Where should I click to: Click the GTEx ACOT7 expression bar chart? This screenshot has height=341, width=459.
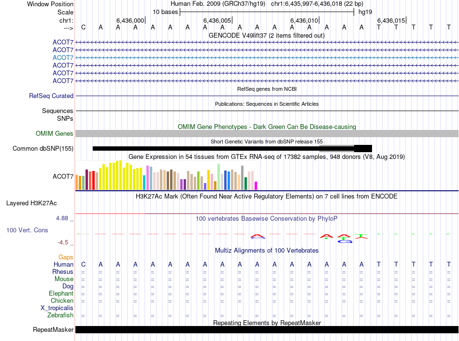166,176
